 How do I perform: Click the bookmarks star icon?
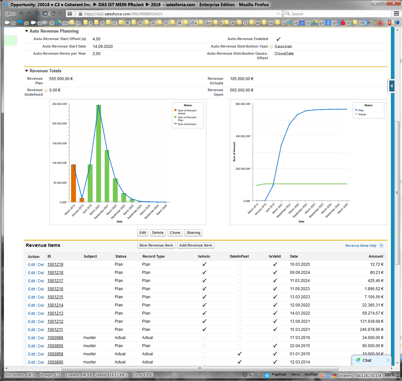click(x=45, y=14)
